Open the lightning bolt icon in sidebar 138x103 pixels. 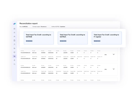(14, 60)
